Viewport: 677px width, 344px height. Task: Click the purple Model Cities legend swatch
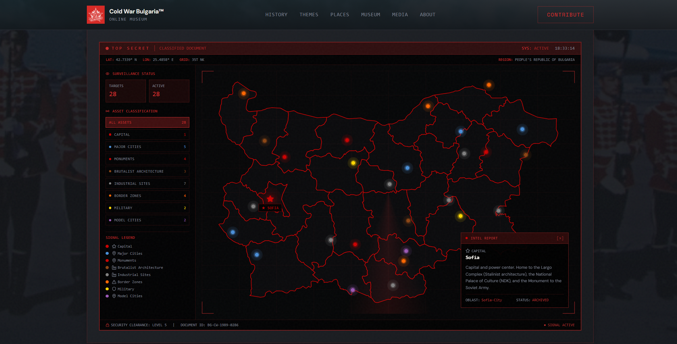click(x=107, y=296)
